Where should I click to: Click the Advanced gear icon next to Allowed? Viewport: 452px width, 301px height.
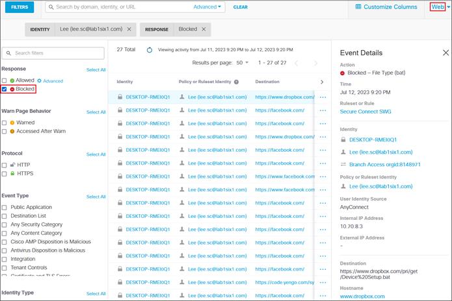pyautogui.click(x=40, y=81)
